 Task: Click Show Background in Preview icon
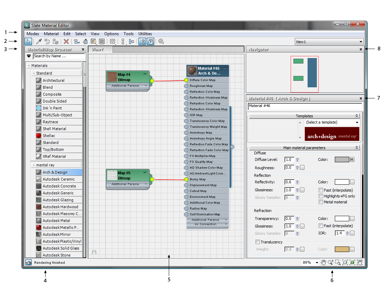click(x=102, y=41)
